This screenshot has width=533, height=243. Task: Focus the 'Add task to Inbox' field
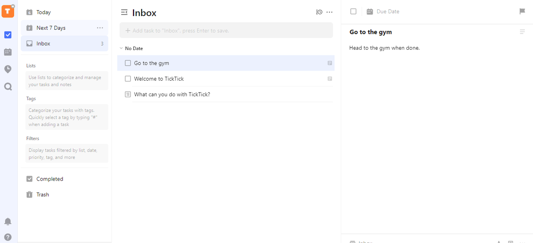pyautogui.click(x=226, y=31)
